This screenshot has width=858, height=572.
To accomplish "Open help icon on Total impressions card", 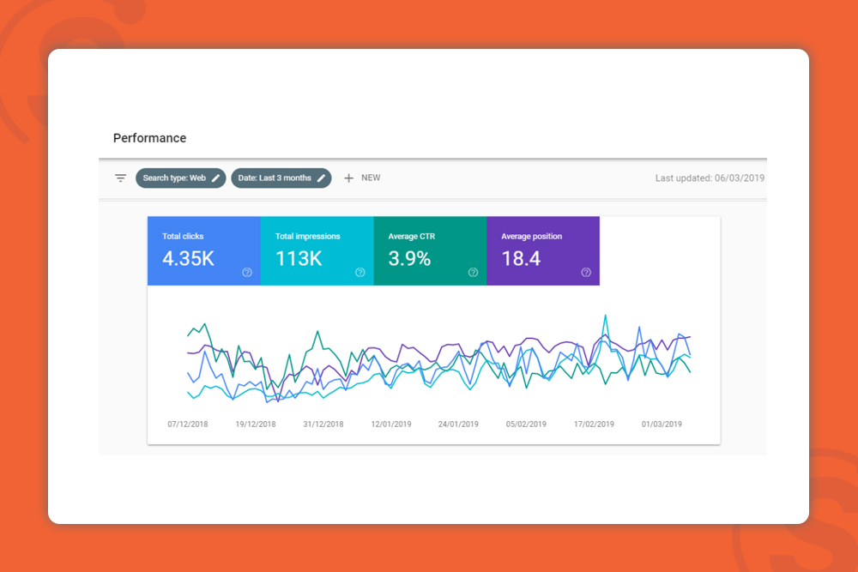I will (360, 273).
